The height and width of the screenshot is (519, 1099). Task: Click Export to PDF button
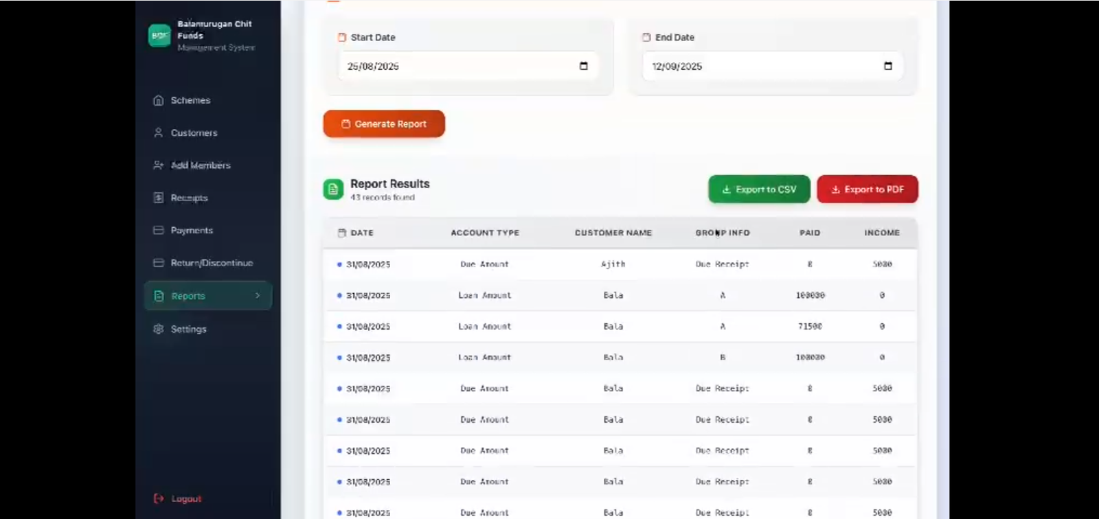click(x=868, y=189)
